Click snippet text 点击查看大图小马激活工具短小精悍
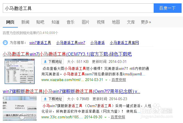183x123 pixels. pos(72,68)
